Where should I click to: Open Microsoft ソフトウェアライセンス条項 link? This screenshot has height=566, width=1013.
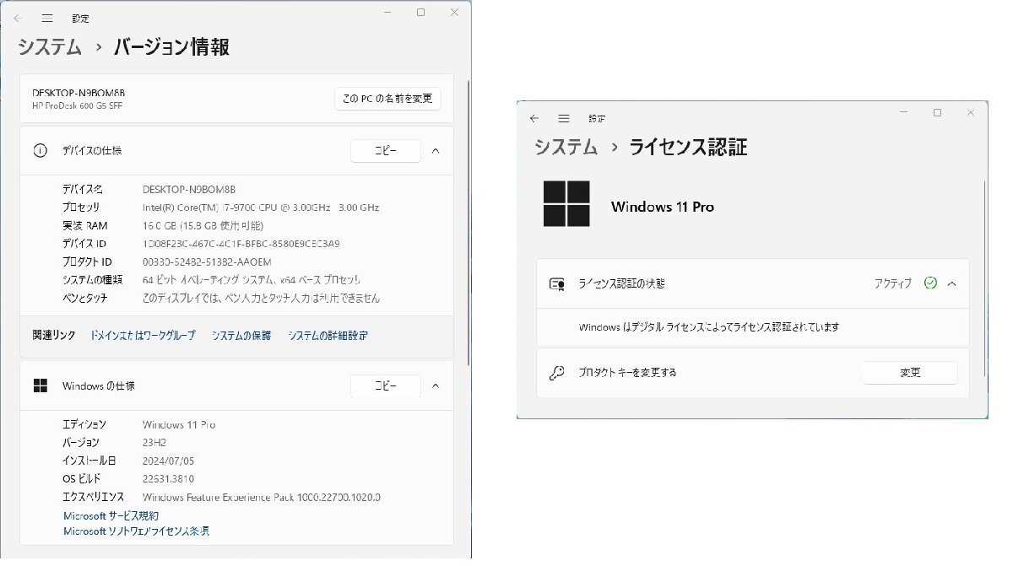[x=136, y=531]
